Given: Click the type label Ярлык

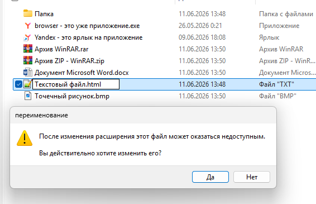Looking at the screenshot, I should pyautogui.click(x=269, y=37).
